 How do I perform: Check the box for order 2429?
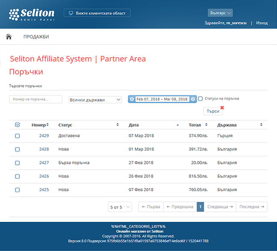[x=18, y=136]
